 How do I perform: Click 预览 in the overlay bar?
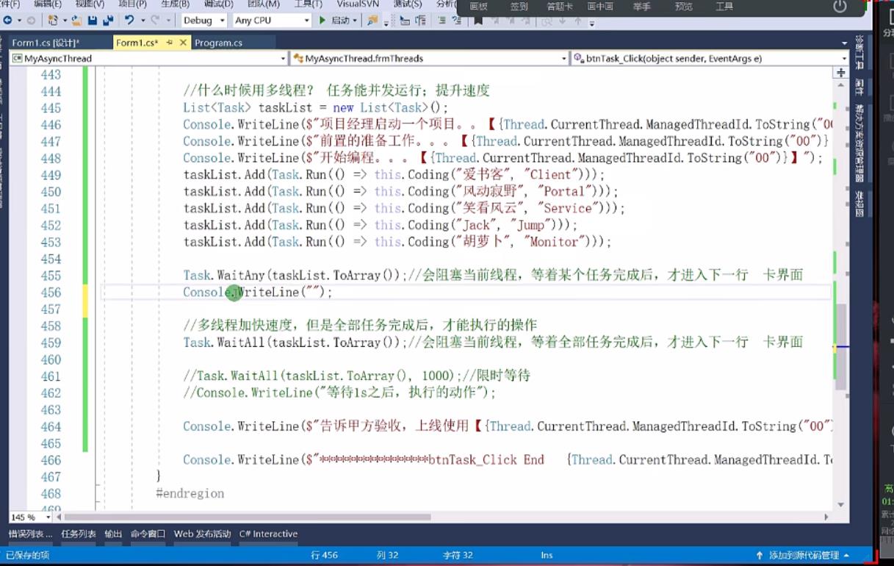coord(683,7)
